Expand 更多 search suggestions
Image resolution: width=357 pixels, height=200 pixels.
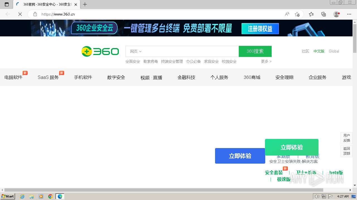point(266,61)
